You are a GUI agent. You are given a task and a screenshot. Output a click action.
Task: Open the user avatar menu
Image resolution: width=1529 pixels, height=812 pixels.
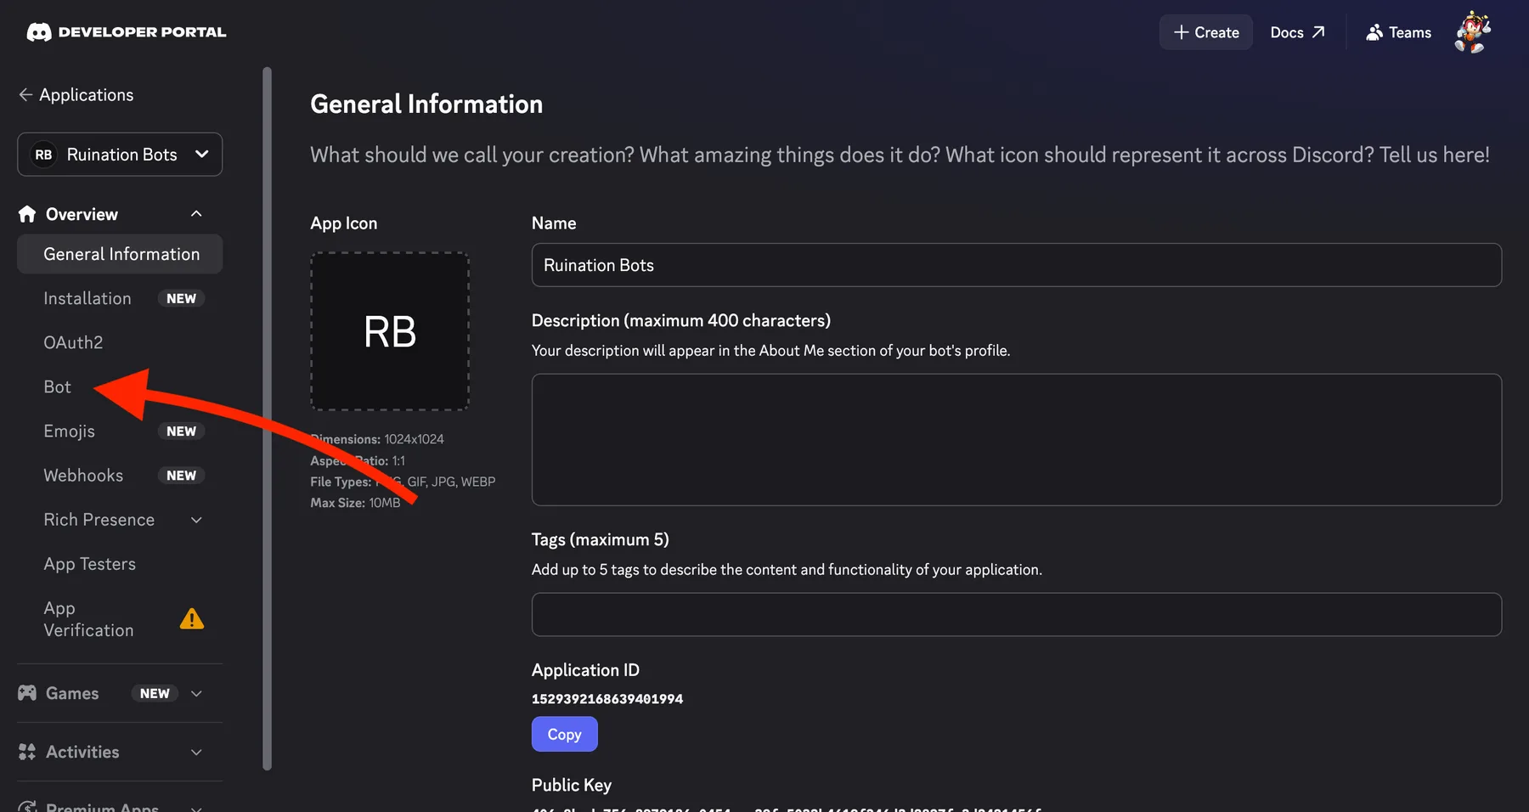[x=1473, y=32]
